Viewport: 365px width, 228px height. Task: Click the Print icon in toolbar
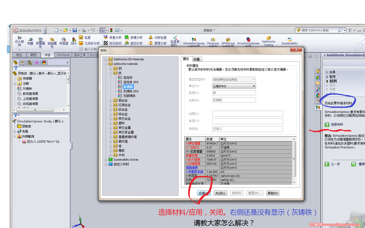(x=84, y=30)
